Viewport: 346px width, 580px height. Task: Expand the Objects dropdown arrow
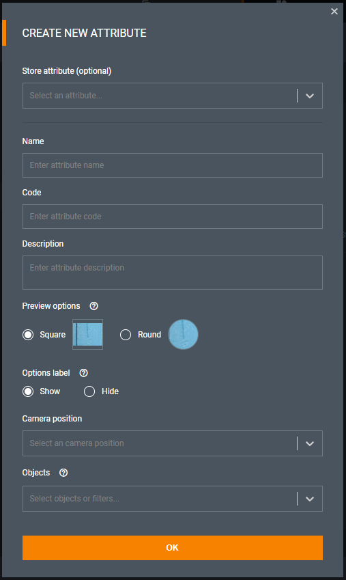(310, 499)
